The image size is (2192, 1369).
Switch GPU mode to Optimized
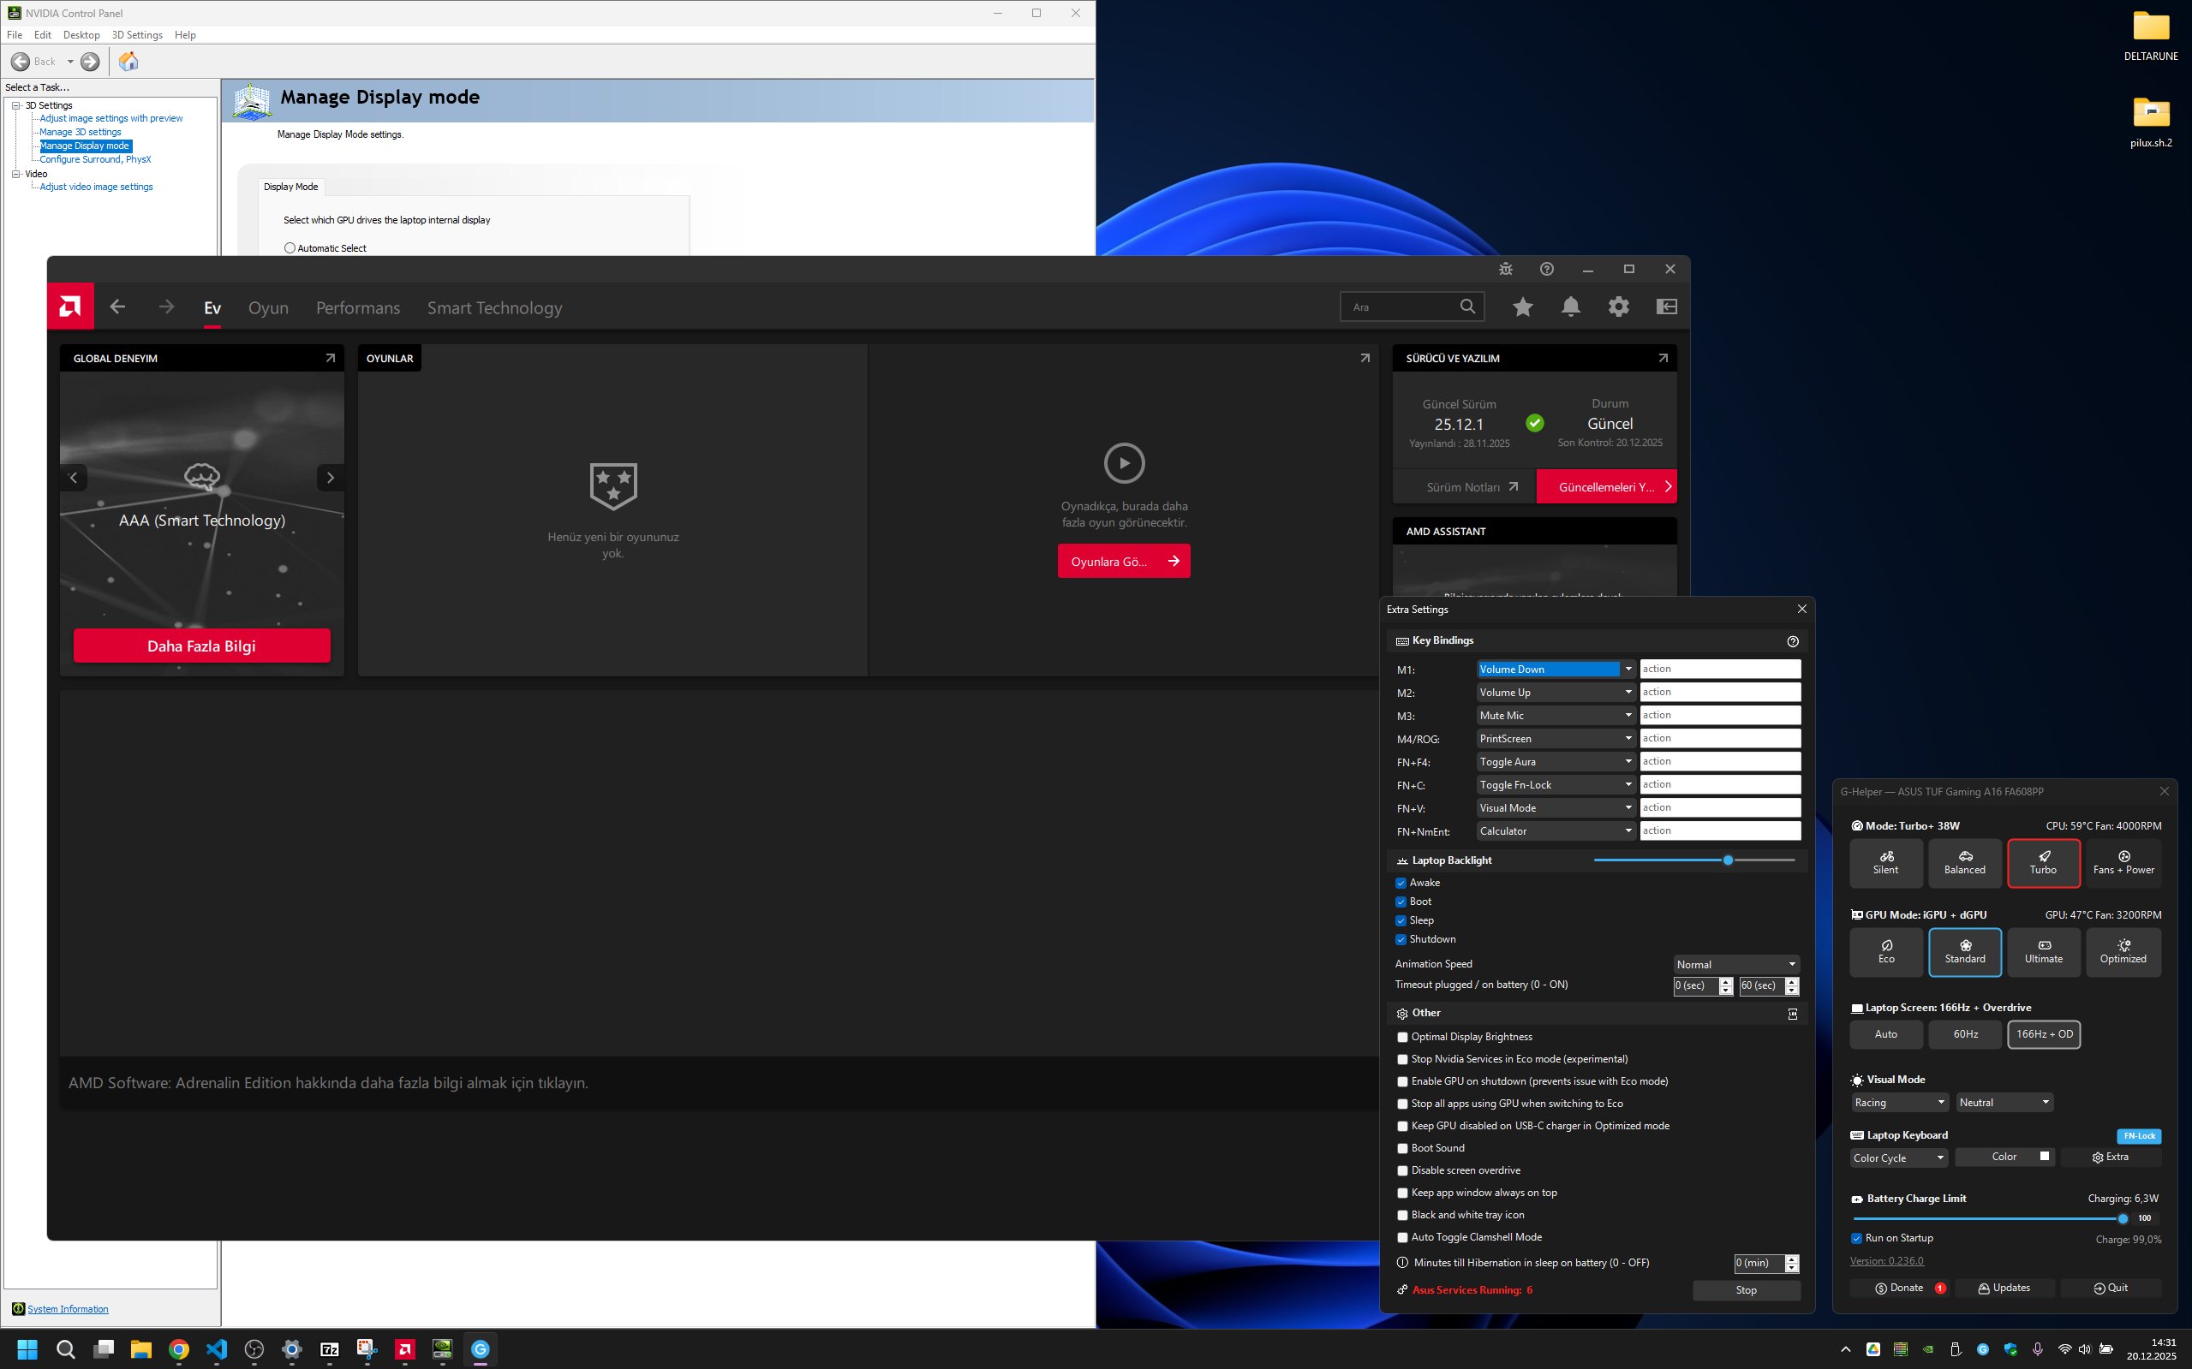(2123, 951)
